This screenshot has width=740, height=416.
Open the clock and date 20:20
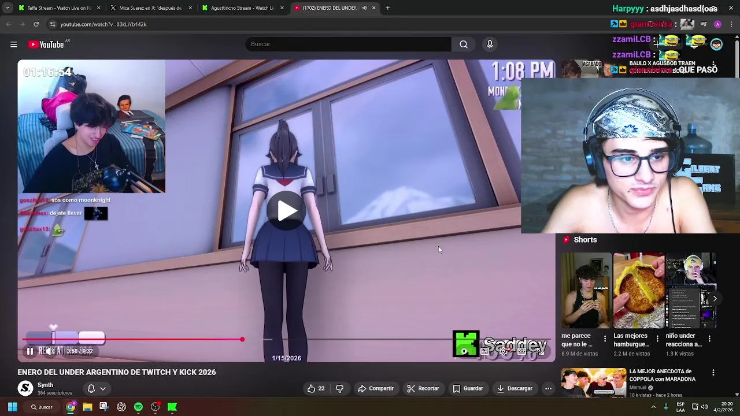[726, 407]
